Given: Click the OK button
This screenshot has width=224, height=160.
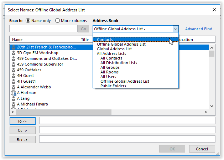Looking at the screenshot, I should pos(172,149).
